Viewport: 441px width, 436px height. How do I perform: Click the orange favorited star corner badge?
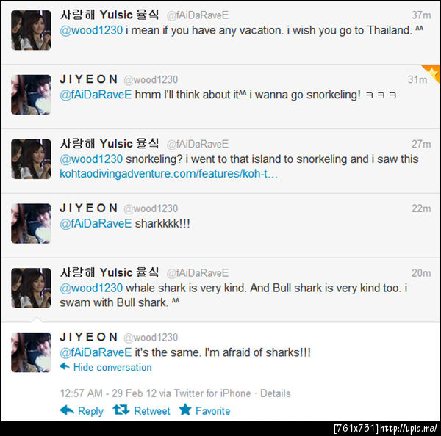click(431, 73)
